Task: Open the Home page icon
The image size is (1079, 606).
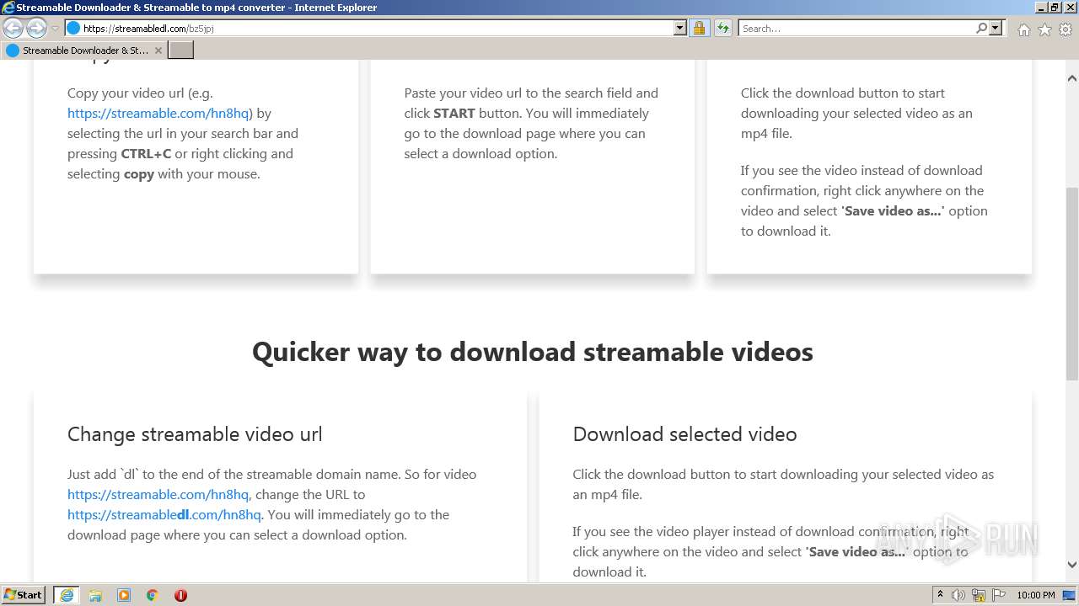Action: coord(1023,29)
